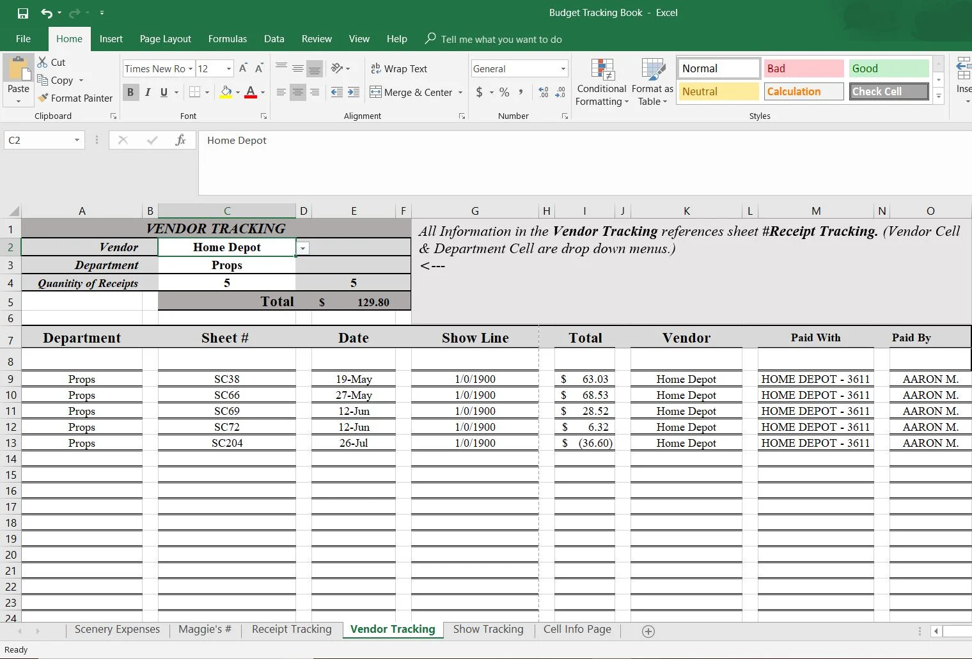Toggle bold formatting
Screen dimensions: 972x659
130,92
